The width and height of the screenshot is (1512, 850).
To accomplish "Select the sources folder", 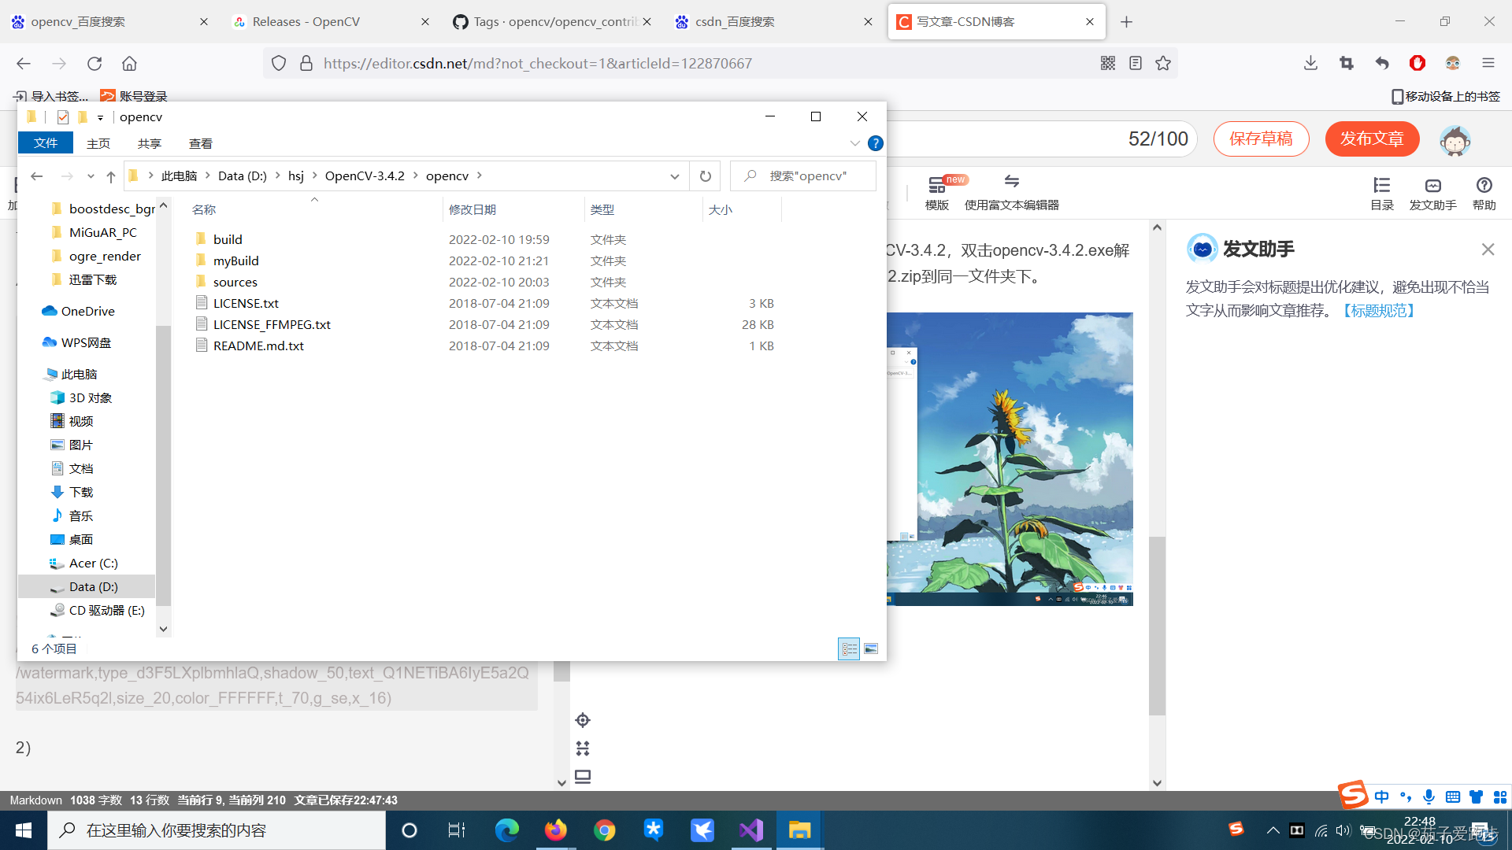I will coord(235,282).
